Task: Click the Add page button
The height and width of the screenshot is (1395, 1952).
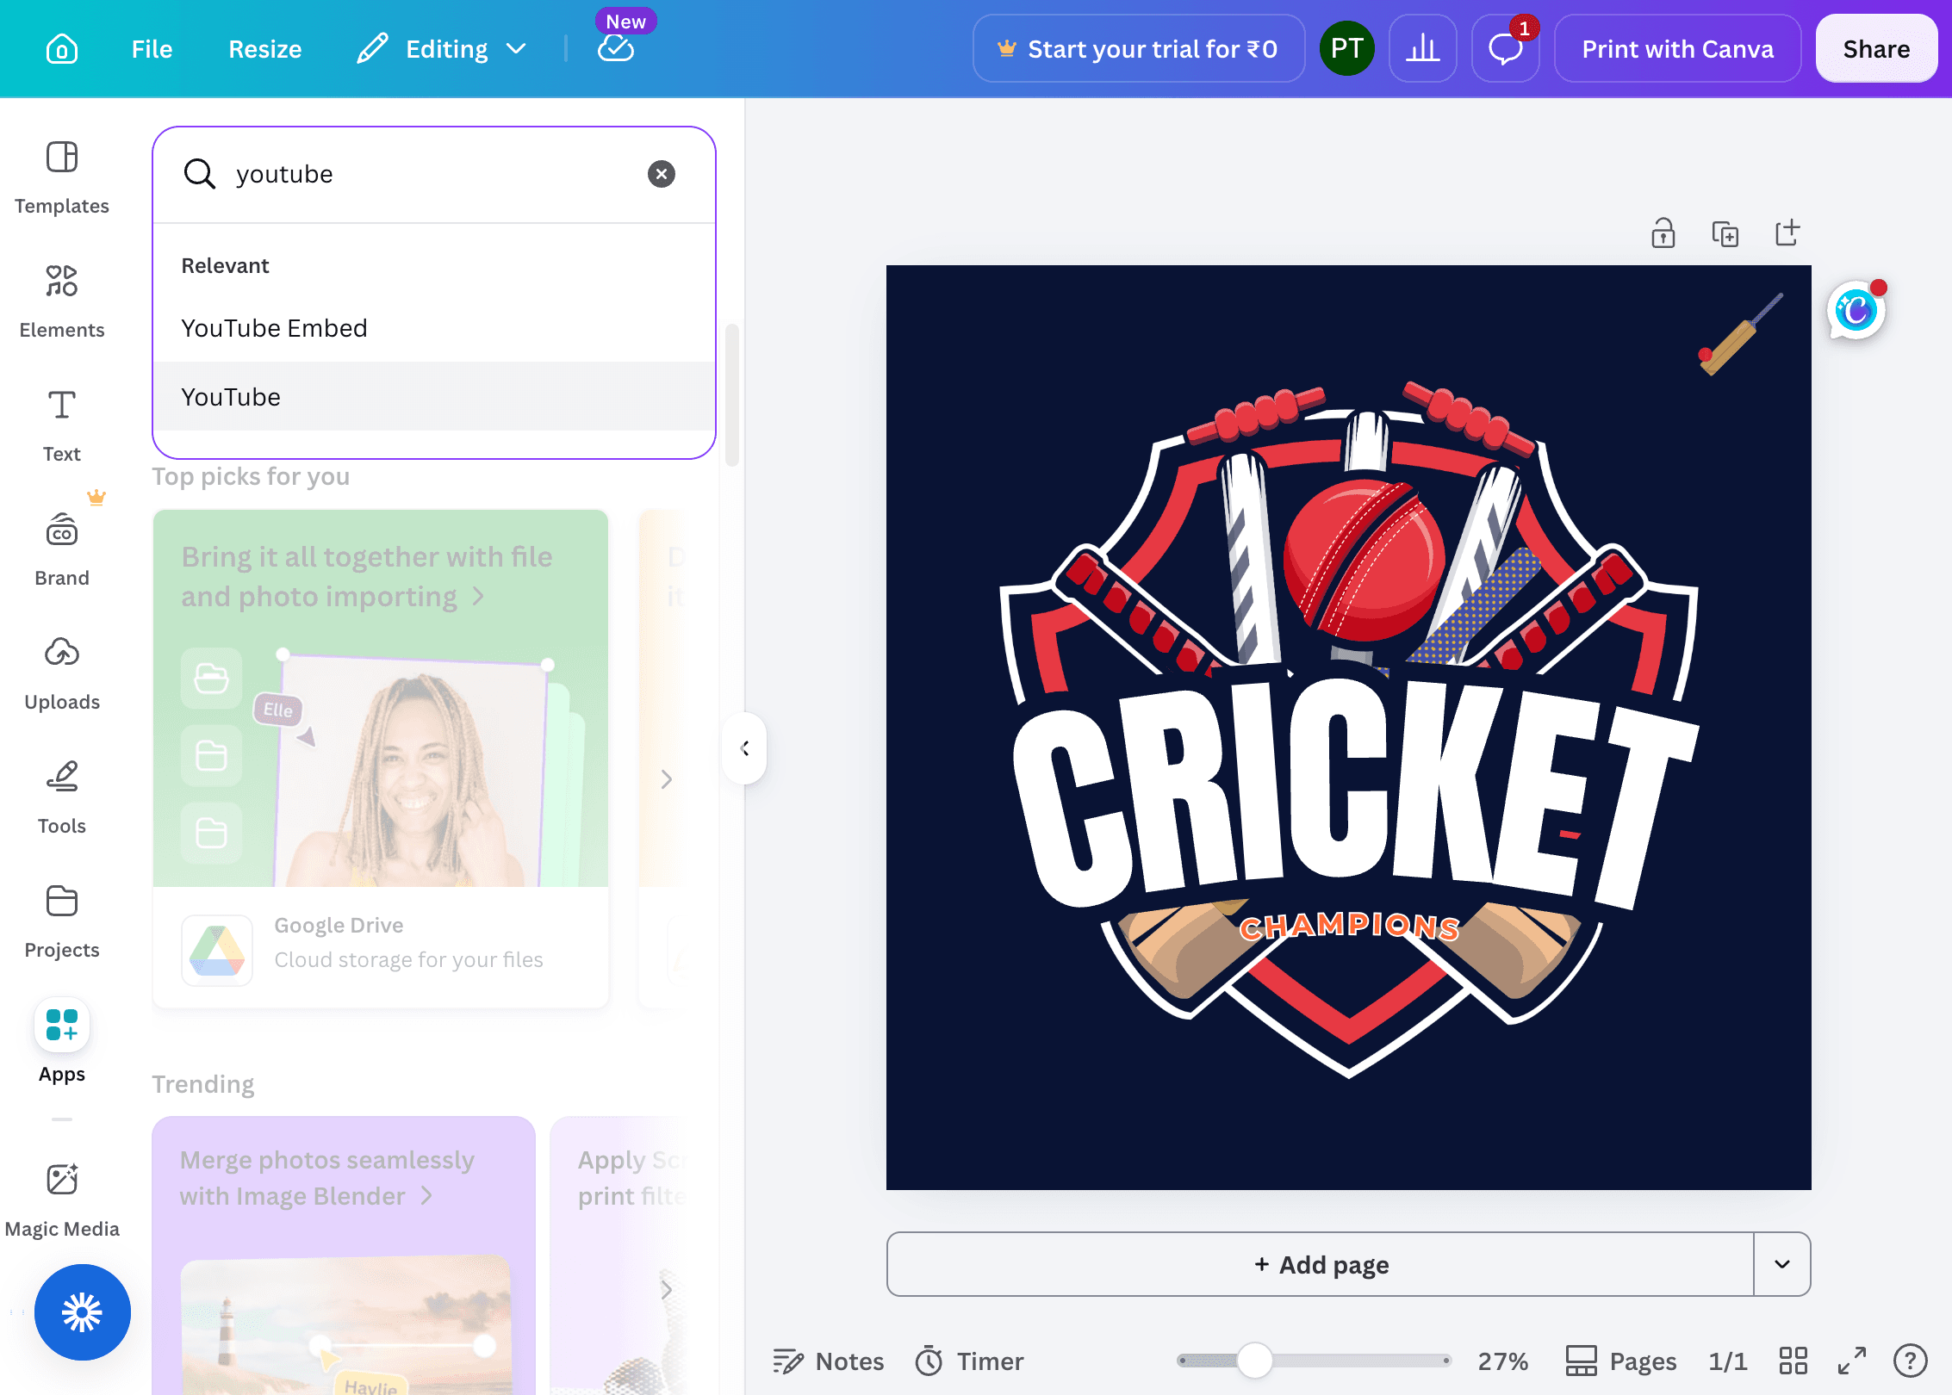Action: tap(1321, 1264)
